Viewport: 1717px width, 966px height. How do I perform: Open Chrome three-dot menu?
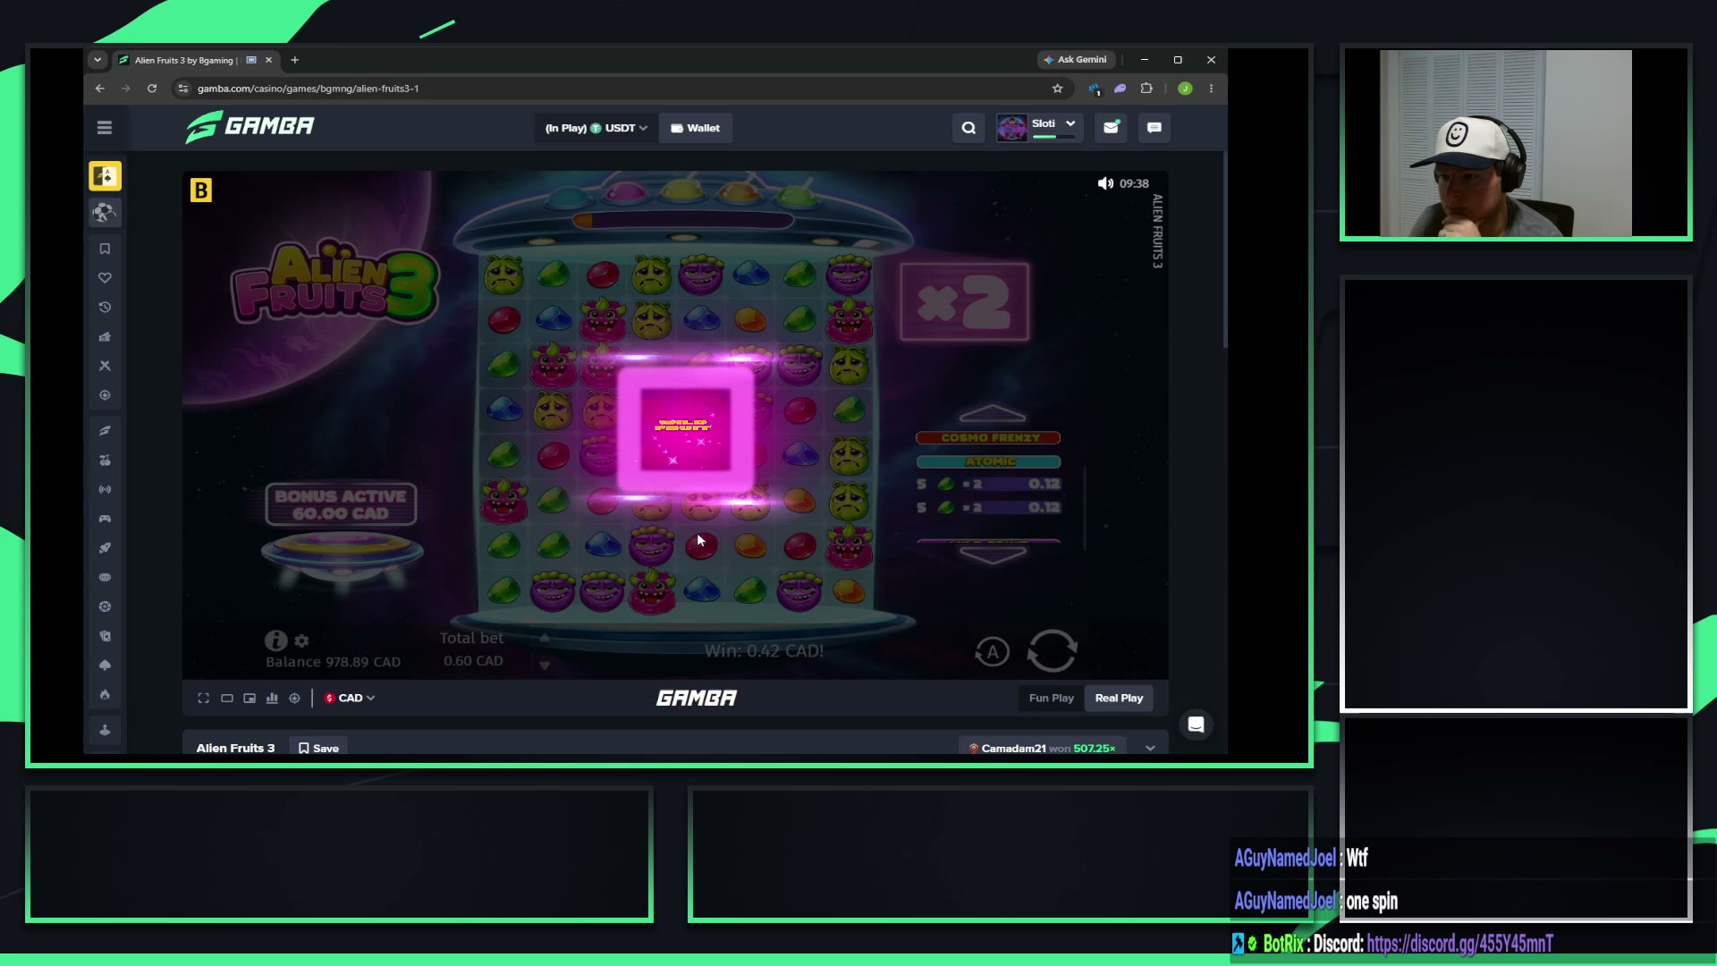tap(1212, 89)
